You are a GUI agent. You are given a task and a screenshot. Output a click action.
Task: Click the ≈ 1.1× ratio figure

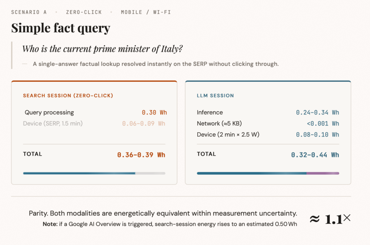(330, 219)
